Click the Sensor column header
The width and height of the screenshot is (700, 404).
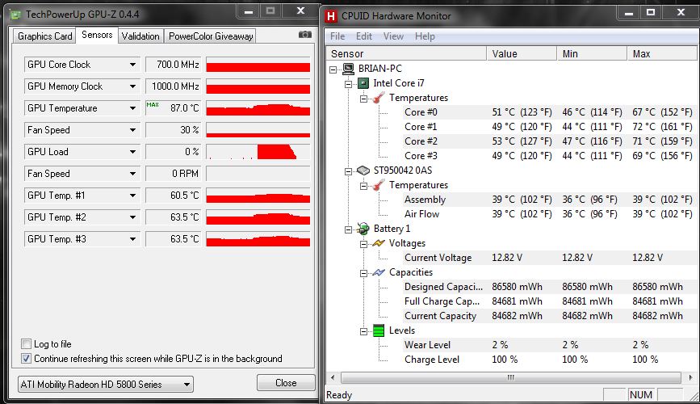(406, 53)
